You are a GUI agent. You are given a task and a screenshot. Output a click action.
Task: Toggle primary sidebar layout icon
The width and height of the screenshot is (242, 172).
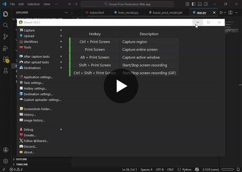point(194,4)
